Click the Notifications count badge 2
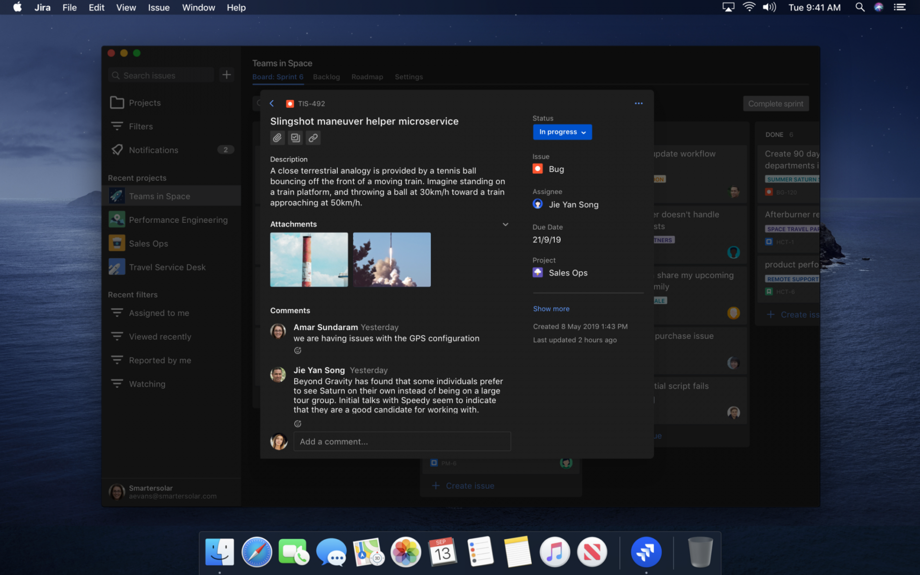920x575 pixels. 226,150
